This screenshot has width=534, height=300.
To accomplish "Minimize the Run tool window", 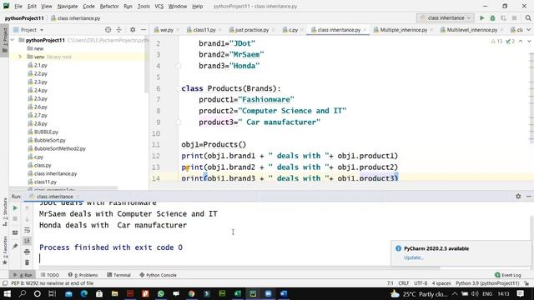I will point(528,197).
